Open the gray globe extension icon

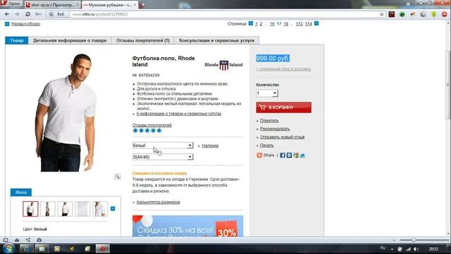pyautogui.click(x=423, y=14)
